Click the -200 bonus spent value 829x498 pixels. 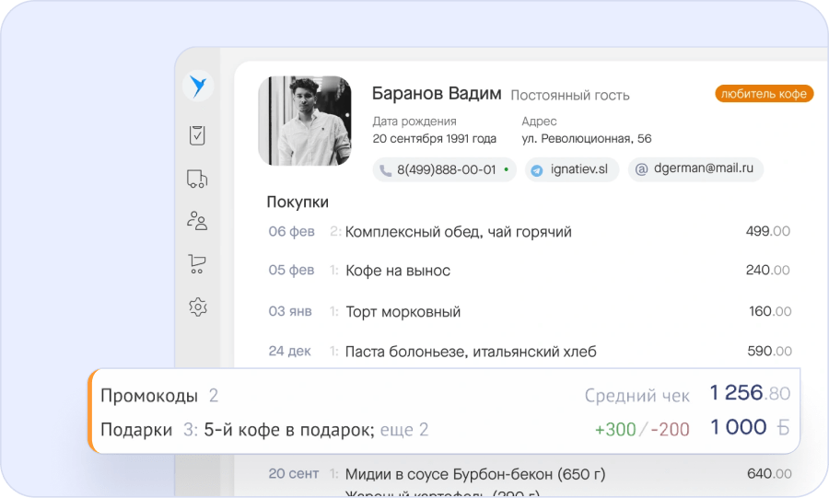670,429
